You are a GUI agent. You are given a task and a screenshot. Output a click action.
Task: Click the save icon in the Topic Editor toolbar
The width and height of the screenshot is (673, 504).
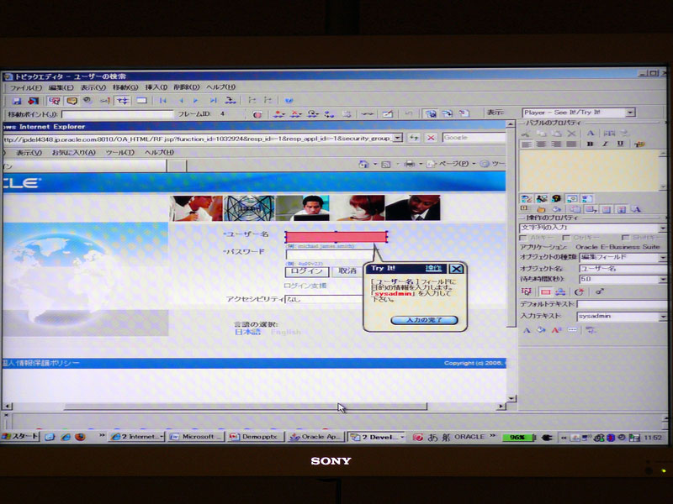pyautogui.click(x=17, y=101)
